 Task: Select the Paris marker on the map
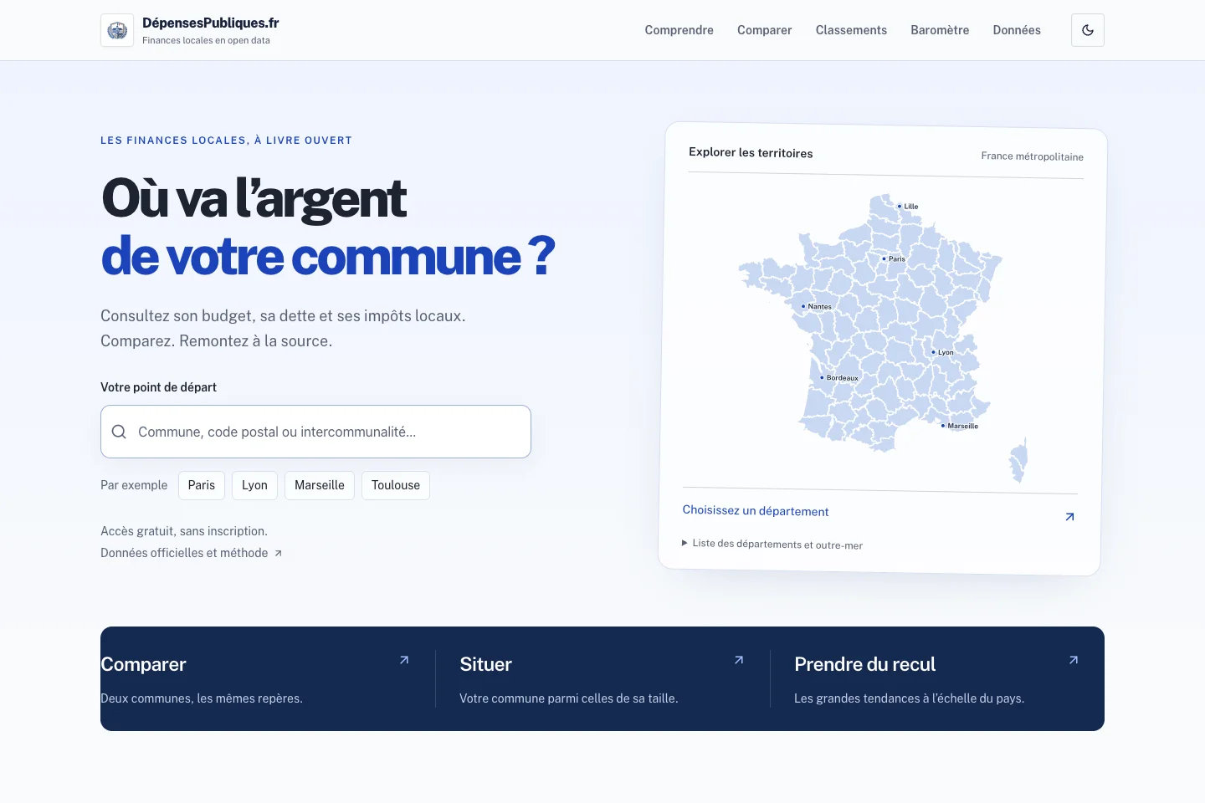click(884, 258)
